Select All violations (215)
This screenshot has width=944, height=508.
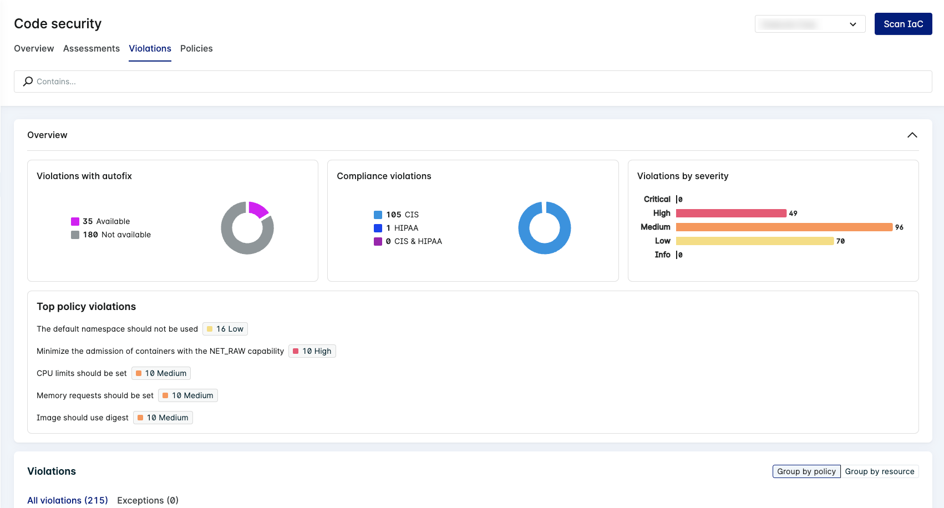(x=67, y=500)
